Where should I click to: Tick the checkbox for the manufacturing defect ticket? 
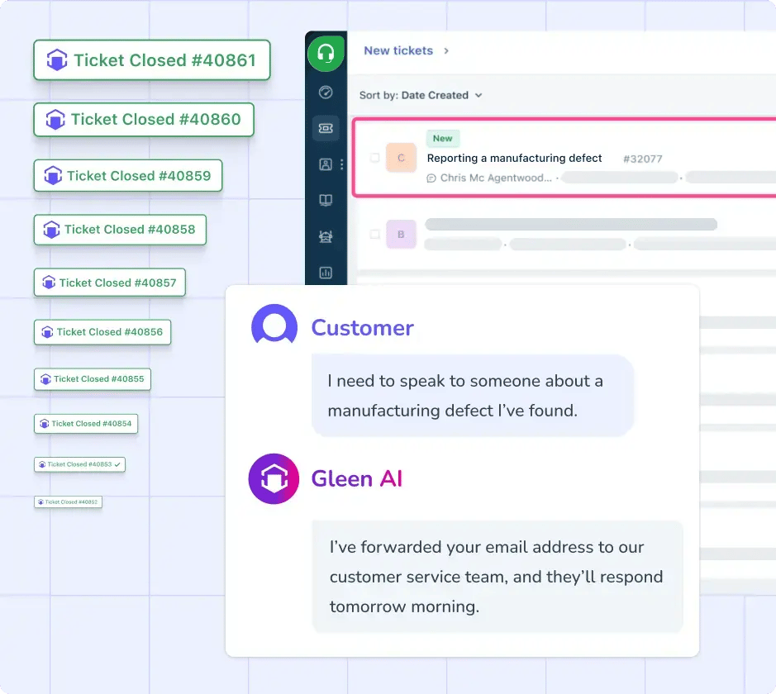tap(374, 158)
